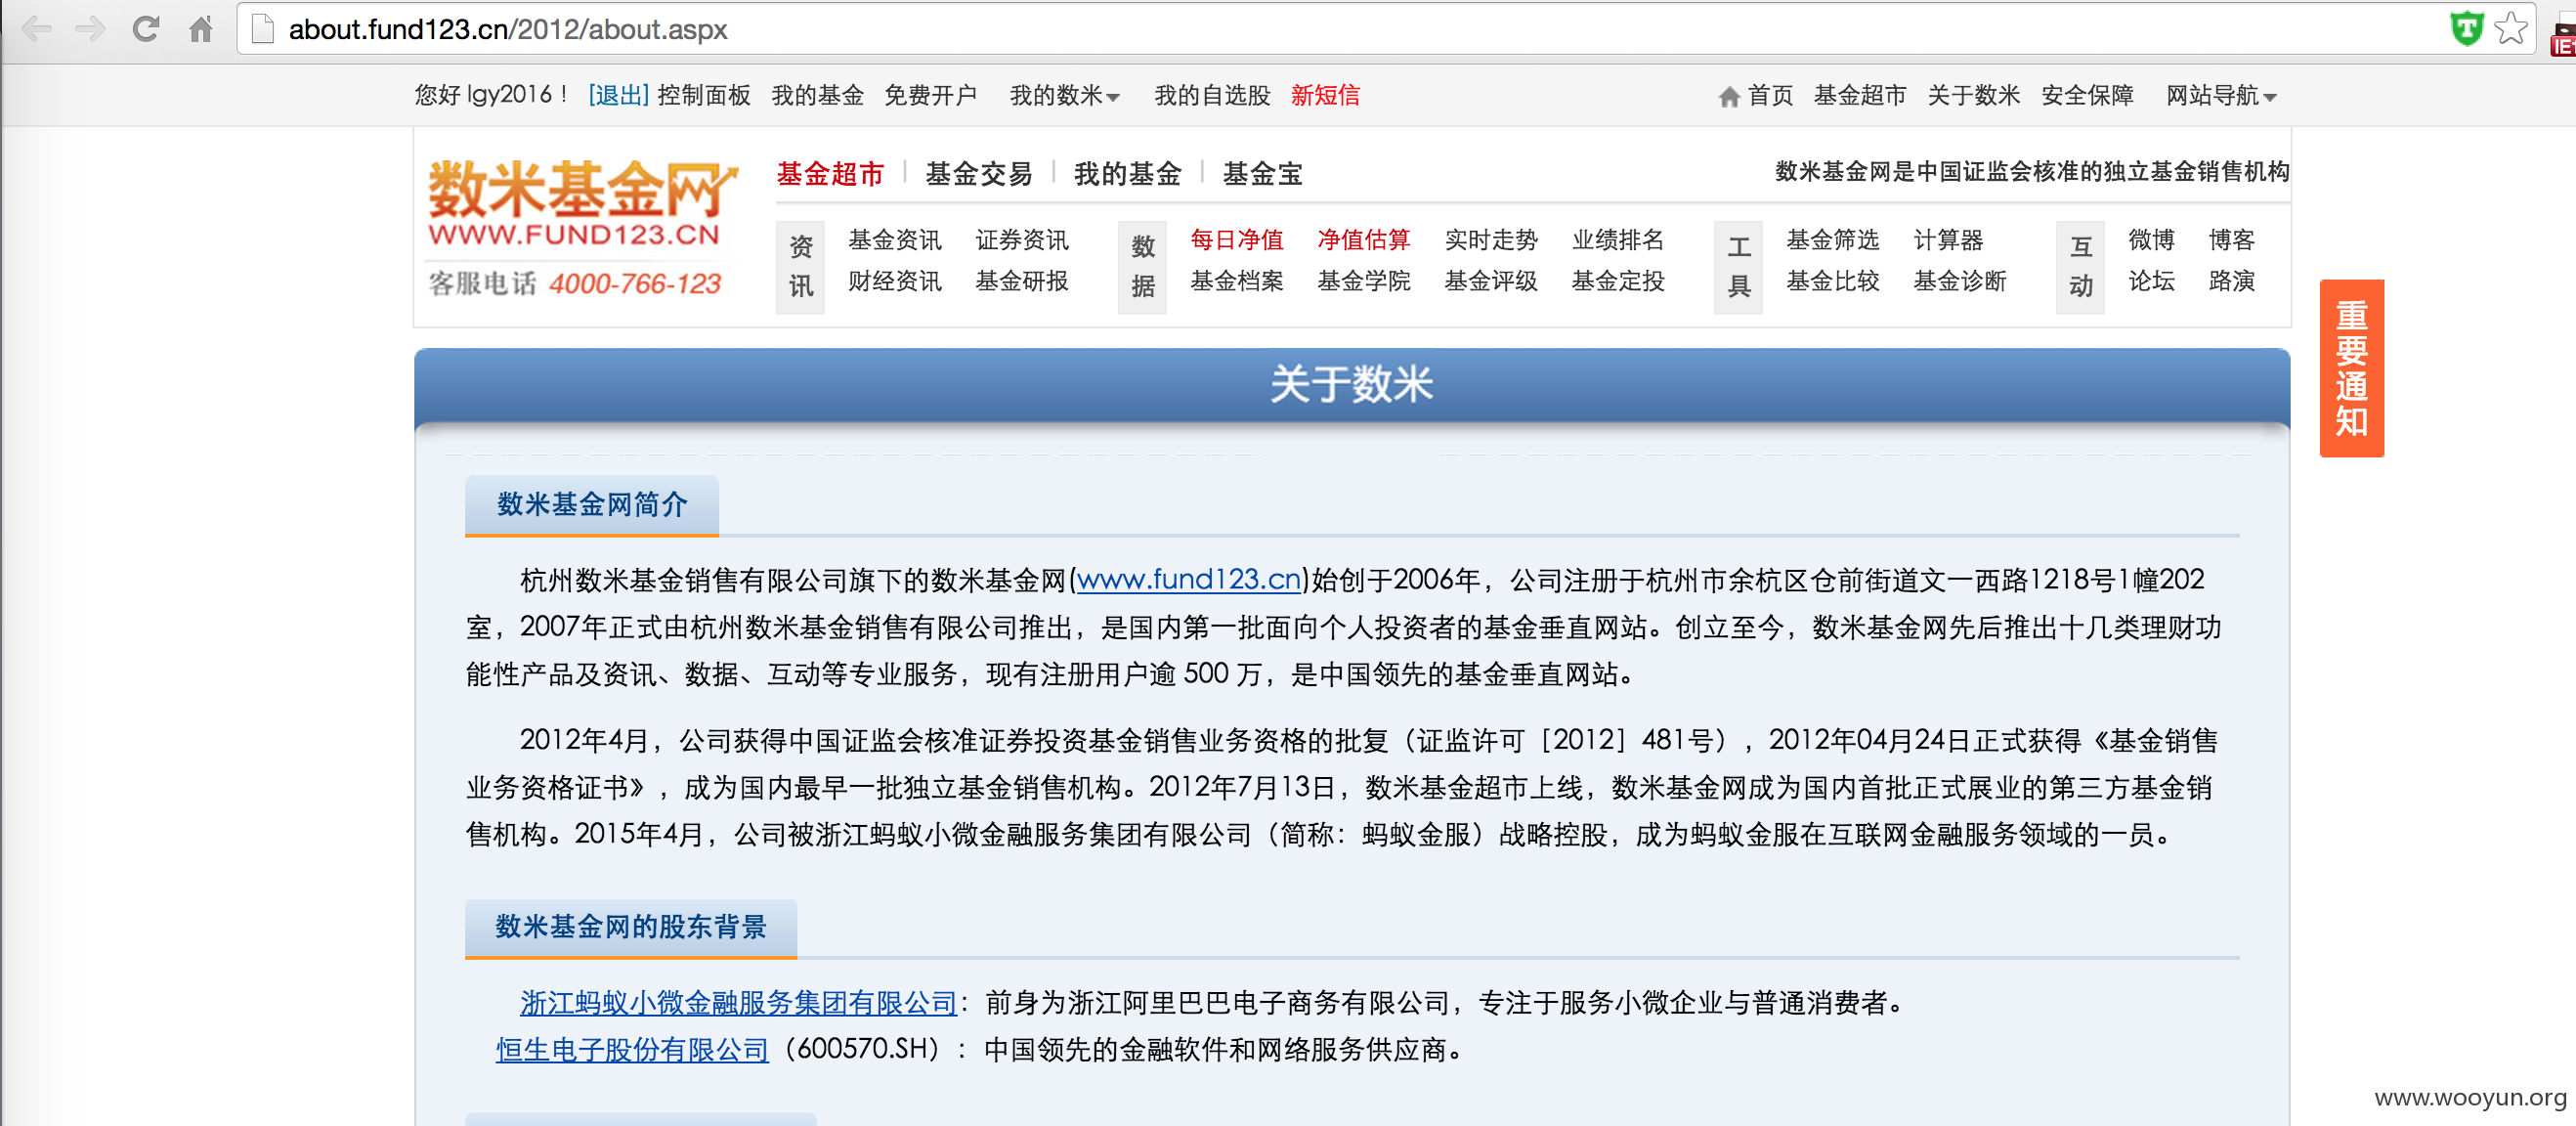This screenshot has width=2576, height=1126.
Task: Open 浙江蚂蚁小微金融服务集团有限公司 link
Action: (739, 1002)
